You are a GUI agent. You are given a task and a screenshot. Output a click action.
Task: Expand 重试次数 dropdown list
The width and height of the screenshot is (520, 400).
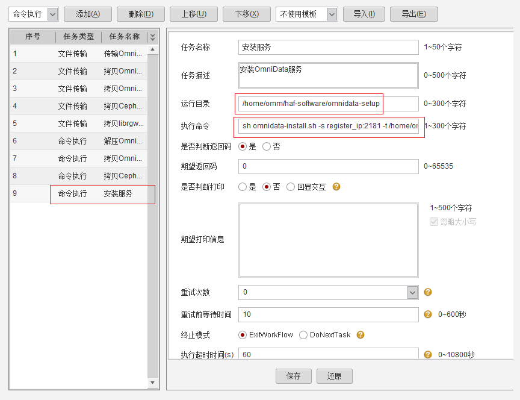coord(412,292)
